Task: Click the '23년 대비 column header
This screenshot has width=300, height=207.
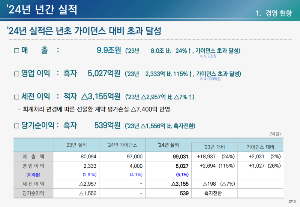Action: coord(214,147)
